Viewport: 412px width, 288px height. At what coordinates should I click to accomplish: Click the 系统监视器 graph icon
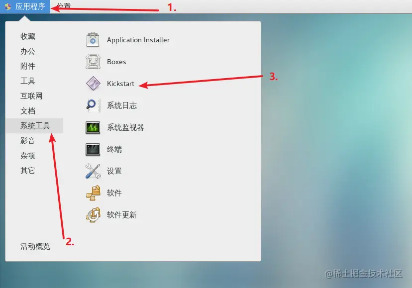(93, 127)
